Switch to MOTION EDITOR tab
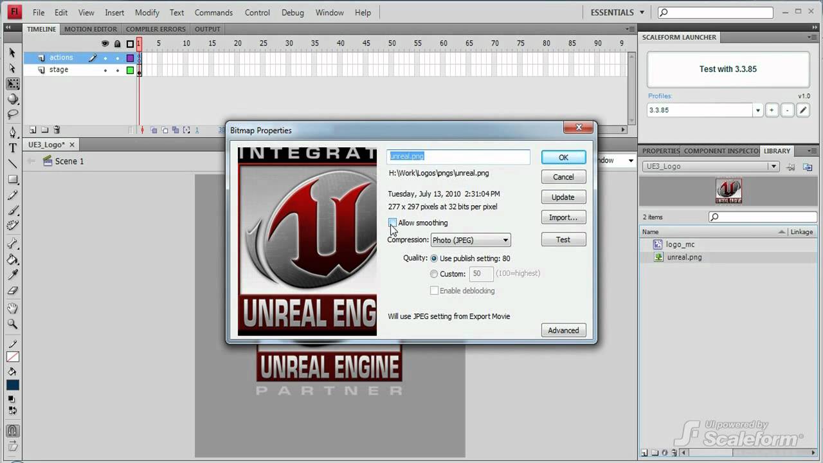The width and height of the screenshot is (823, 463). coord(91,29)
